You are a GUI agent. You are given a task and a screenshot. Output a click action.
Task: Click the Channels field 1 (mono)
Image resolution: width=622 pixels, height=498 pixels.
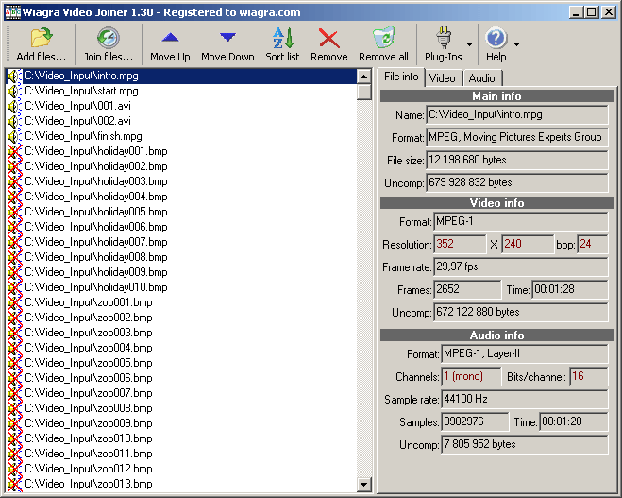tap(471, 376)
